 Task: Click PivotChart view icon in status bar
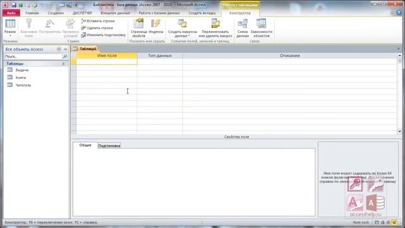pos(388,222)
